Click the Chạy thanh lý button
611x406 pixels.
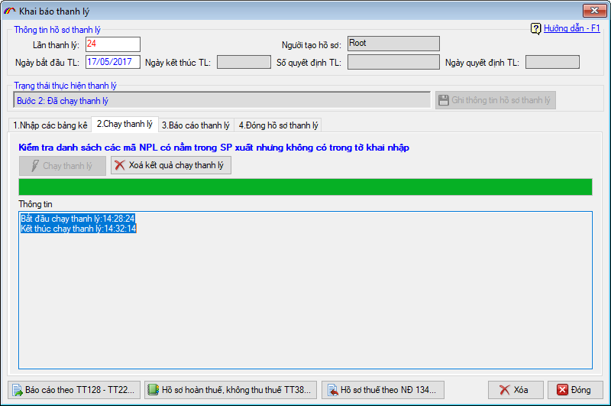pyautogui.click(x=63, y=166)
